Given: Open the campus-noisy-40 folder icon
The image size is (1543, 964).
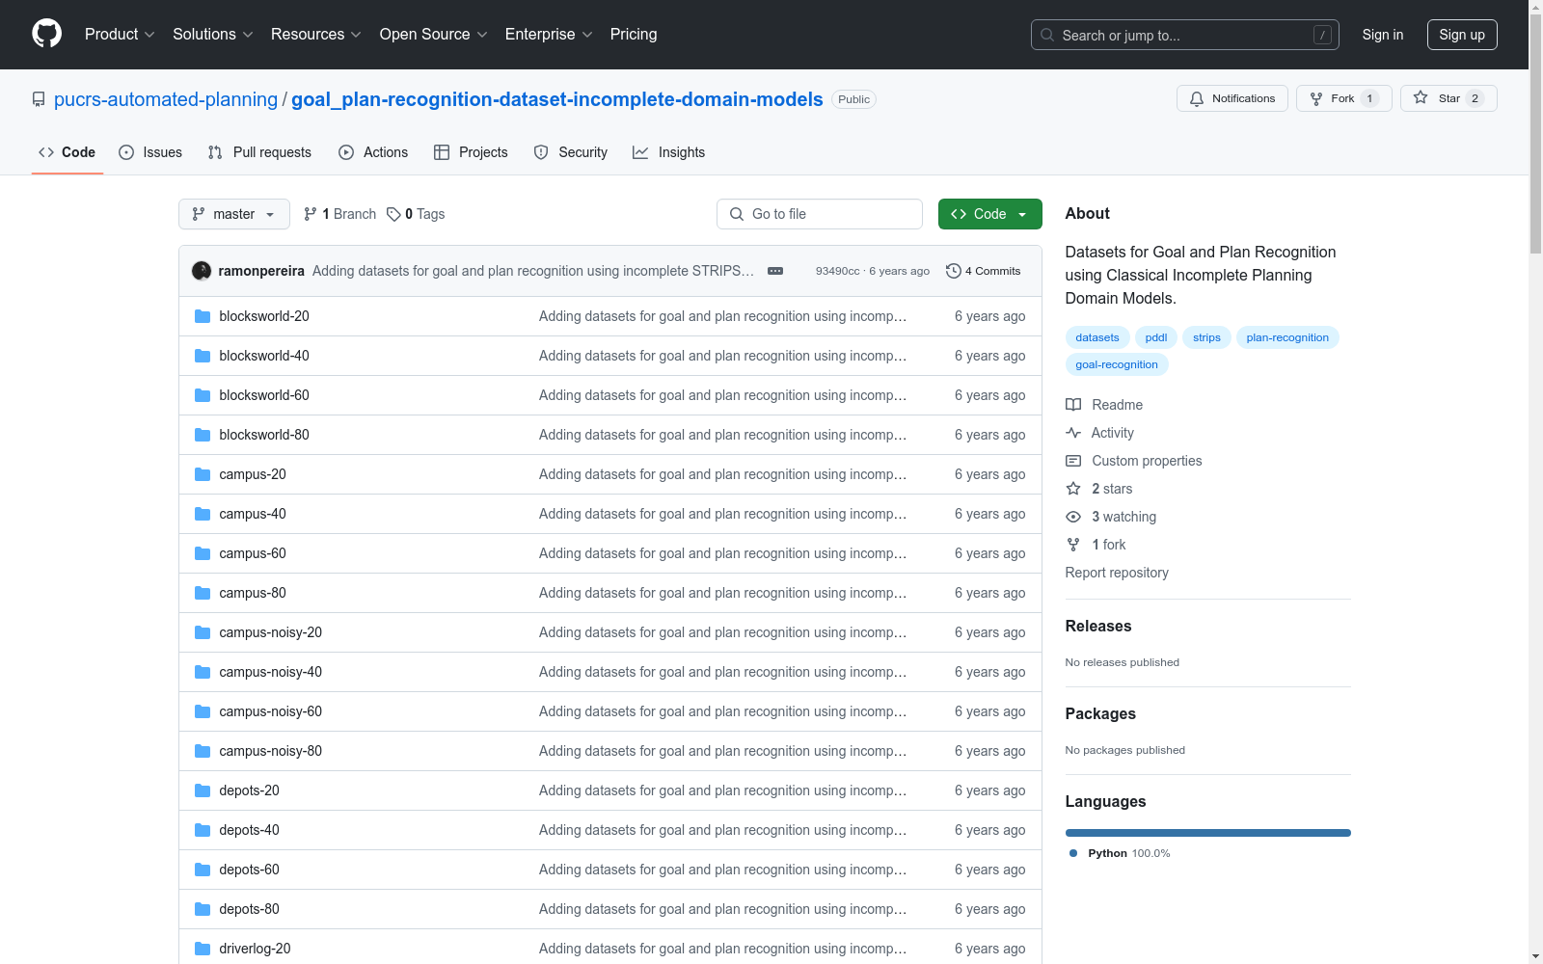Looking at the screenshot, I should [203, 672].
